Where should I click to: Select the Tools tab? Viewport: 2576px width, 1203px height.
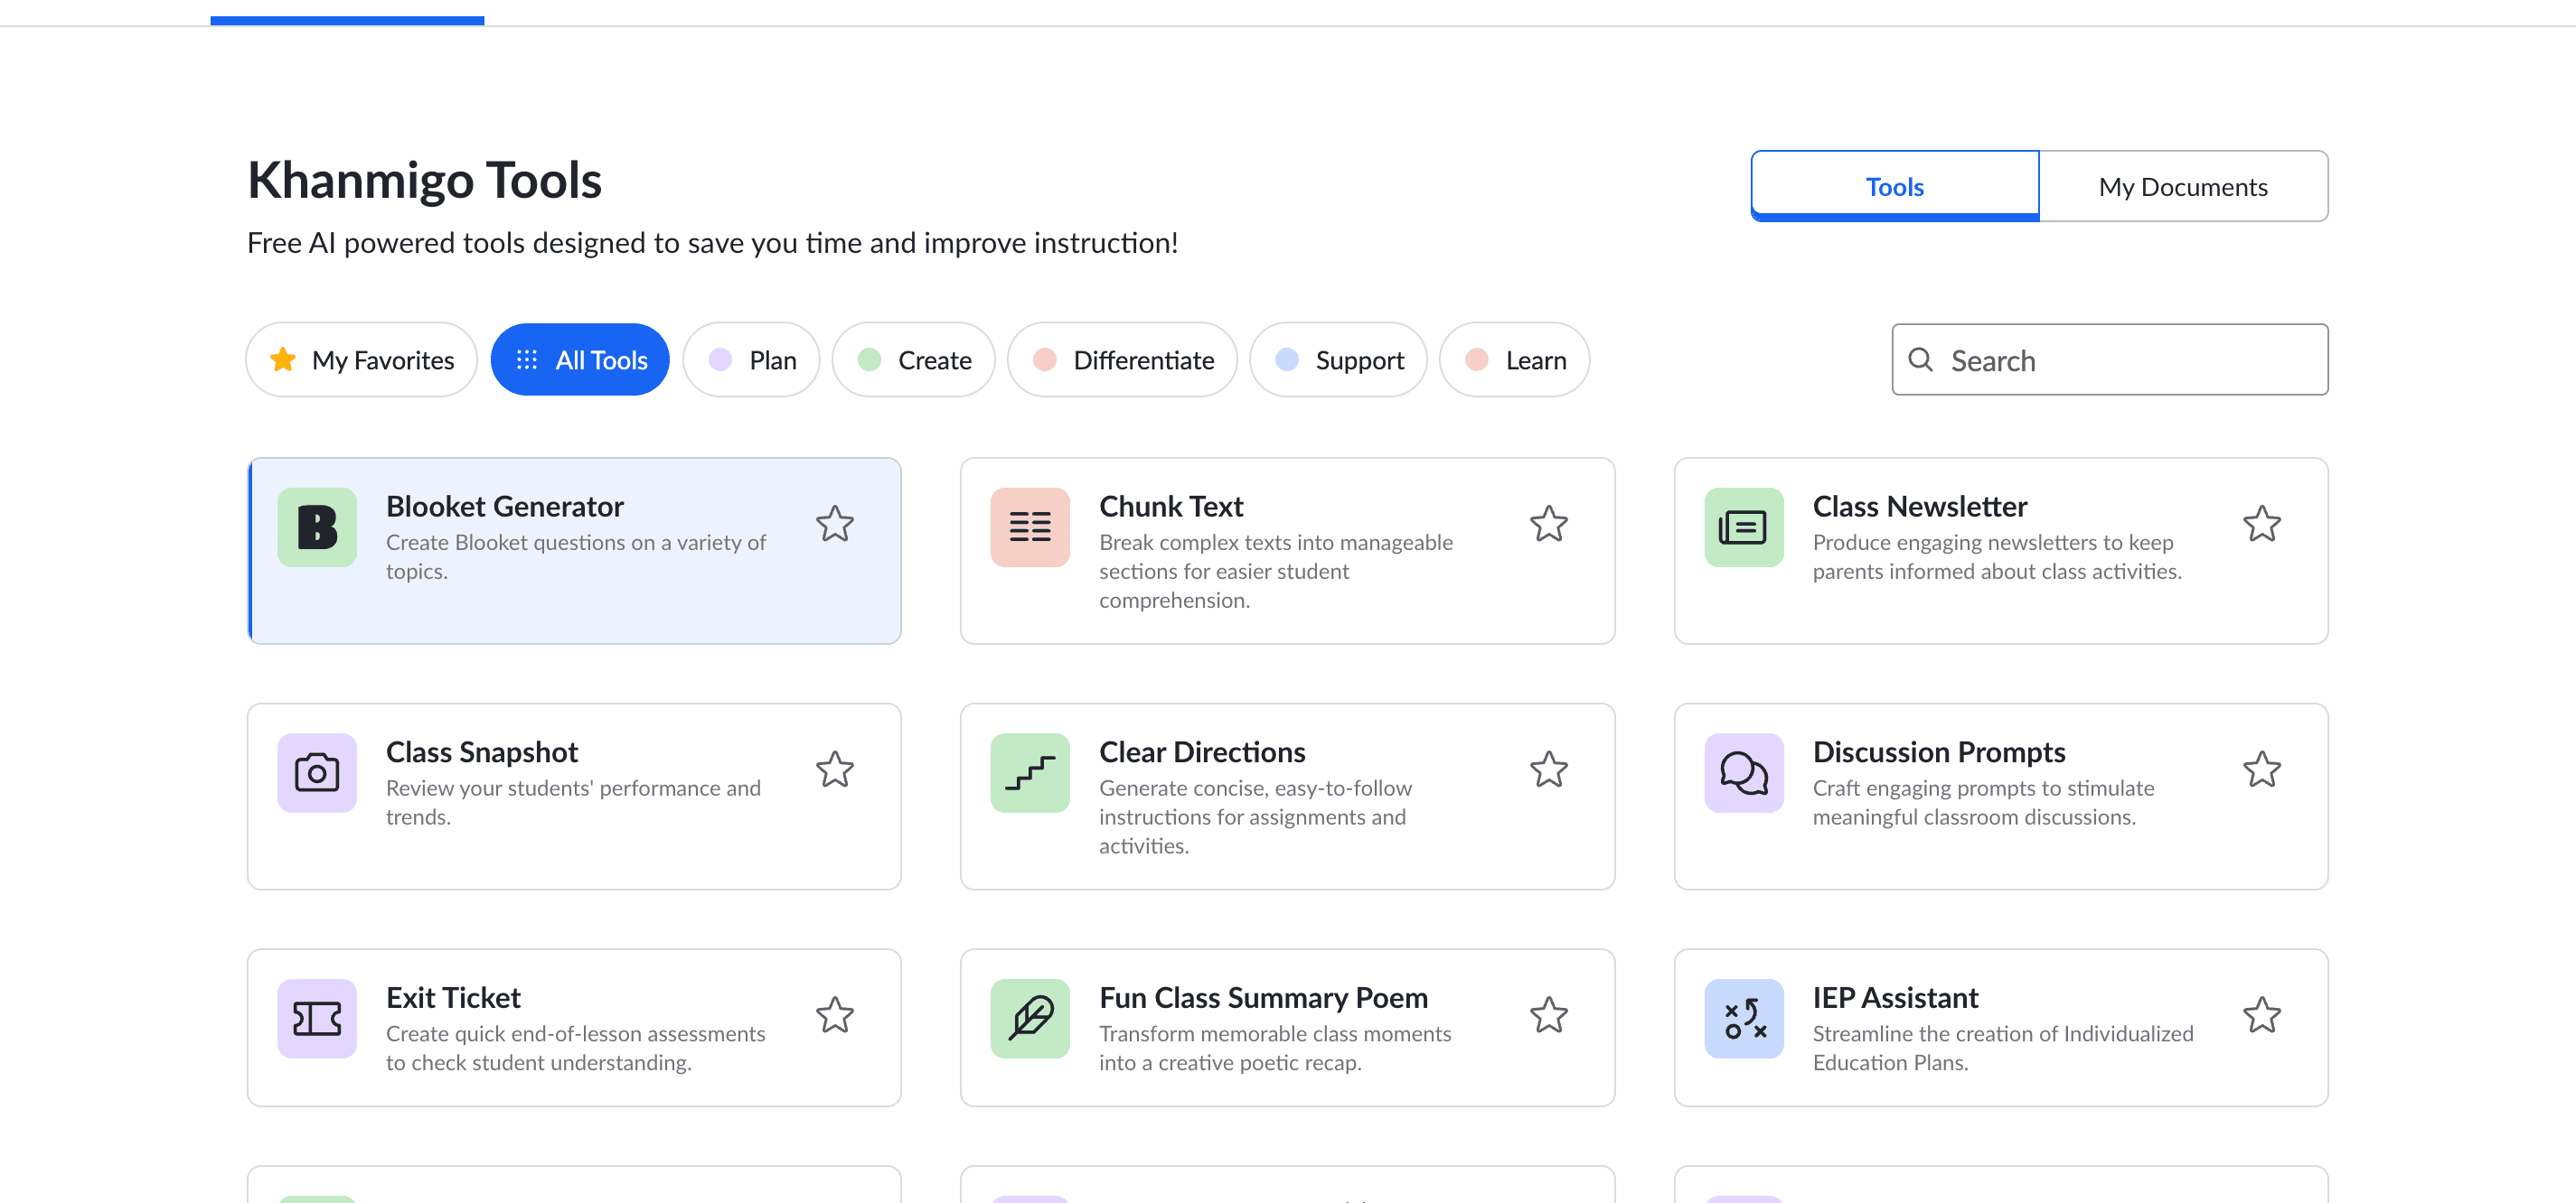point(1894,187)
